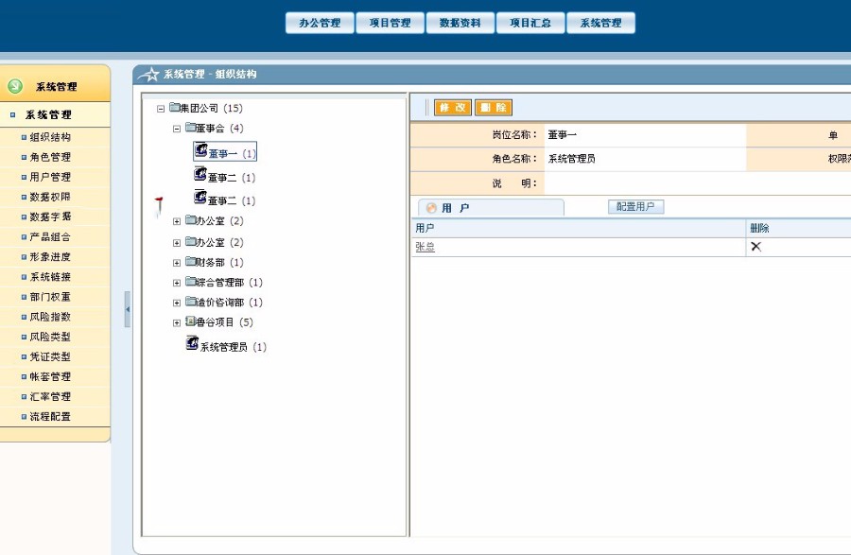Collapse the 集团公司 root node
The width and height of the screenshot is (851, 555).
161,109
